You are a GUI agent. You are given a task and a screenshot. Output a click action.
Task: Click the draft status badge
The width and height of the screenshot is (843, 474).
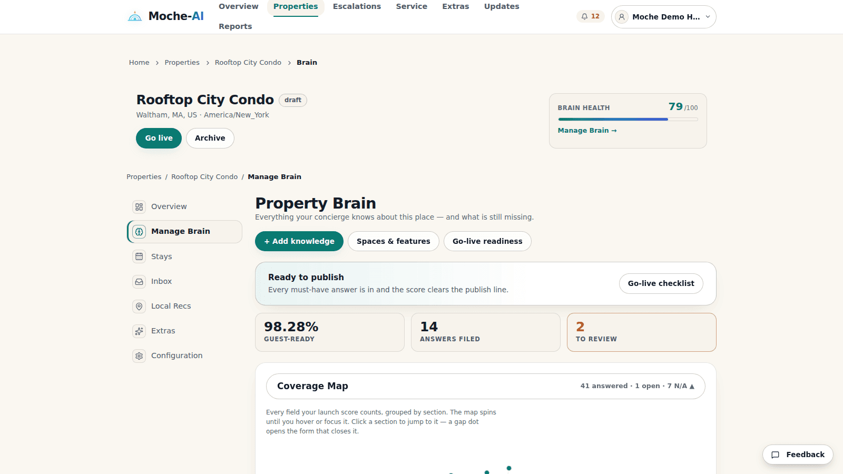[293, 100]
